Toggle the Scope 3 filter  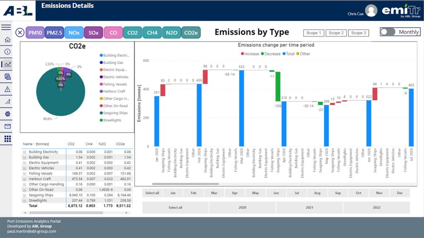click(x=358, y=33)
